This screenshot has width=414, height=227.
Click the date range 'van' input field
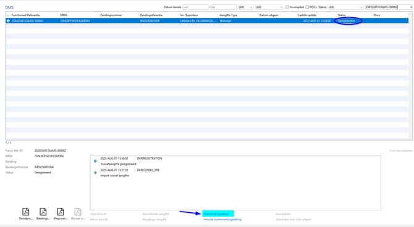(x=195, y=7)
